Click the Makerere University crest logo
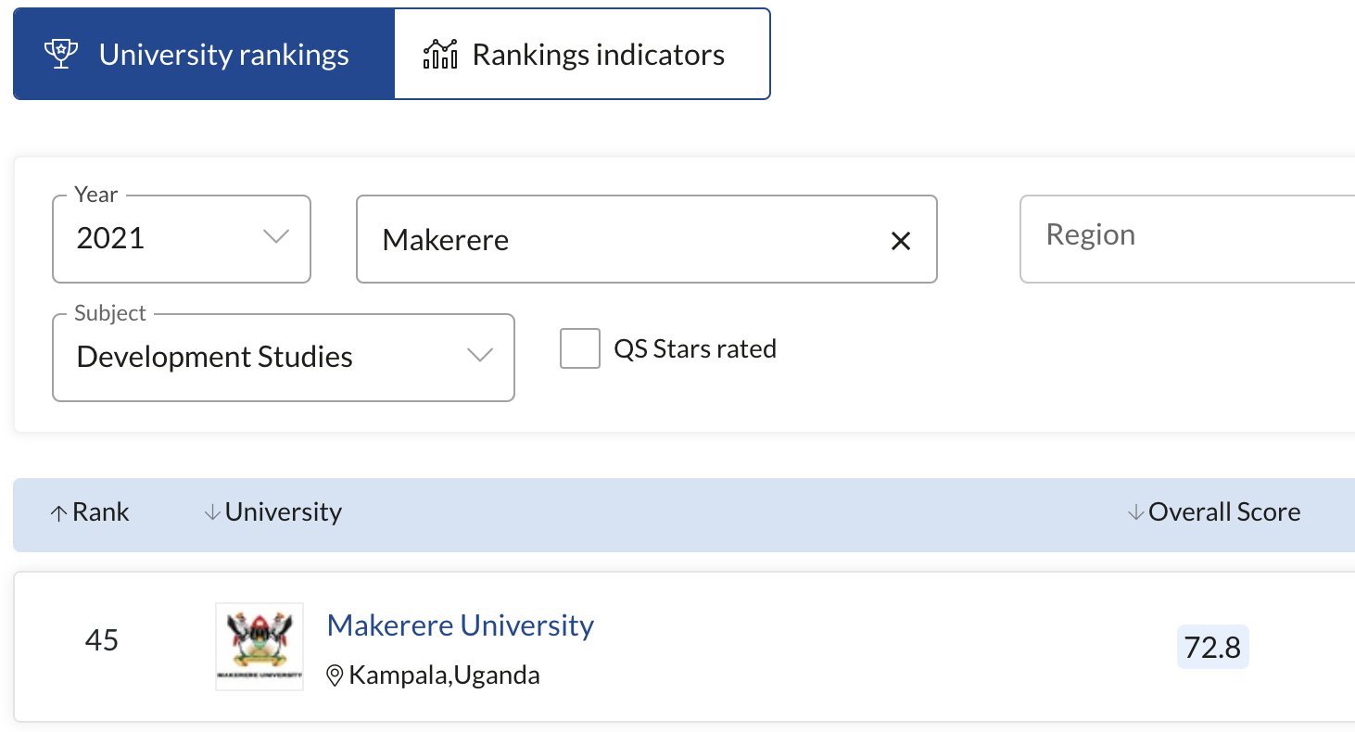1355x732 pixels. (x=260, y=647)
